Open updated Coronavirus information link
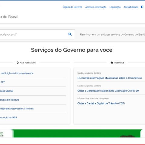Image resolution: width=145 pixels, height=145 pixels. [x=110, y=78]
